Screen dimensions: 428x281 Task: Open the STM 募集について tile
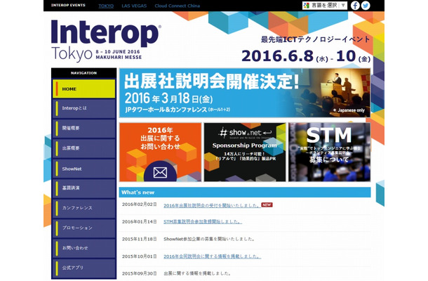pyautogui.click(x=330, y=152)
